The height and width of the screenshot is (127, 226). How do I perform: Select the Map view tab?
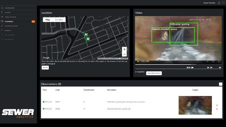pyautogui.click(x=48, y=19)
